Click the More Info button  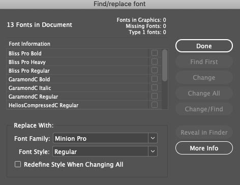pyautogui.click(x=204, y=148)
